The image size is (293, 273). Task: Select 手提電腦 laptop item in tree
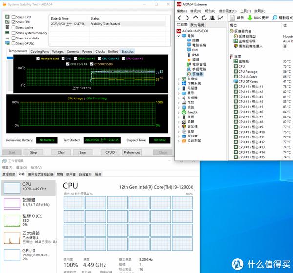199,69
